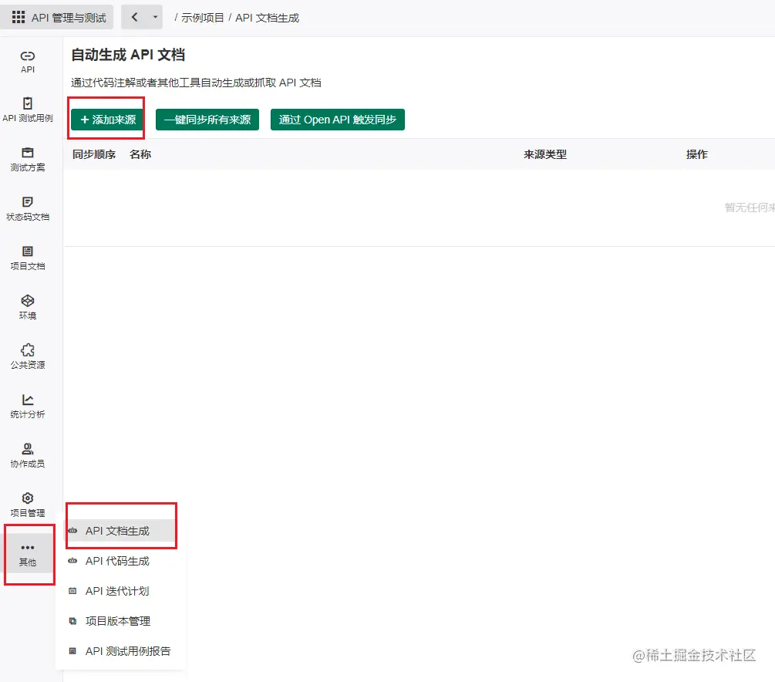The width and height of the screenshot is (775, 682).
Task: Select 公共资源 in the sidebar
Action: coord(28,355)
